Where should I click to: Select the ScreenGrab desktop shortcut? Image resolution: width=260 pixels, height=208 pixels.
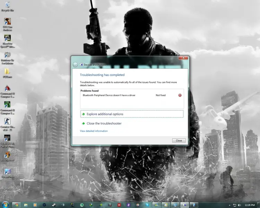pos(8,173)
